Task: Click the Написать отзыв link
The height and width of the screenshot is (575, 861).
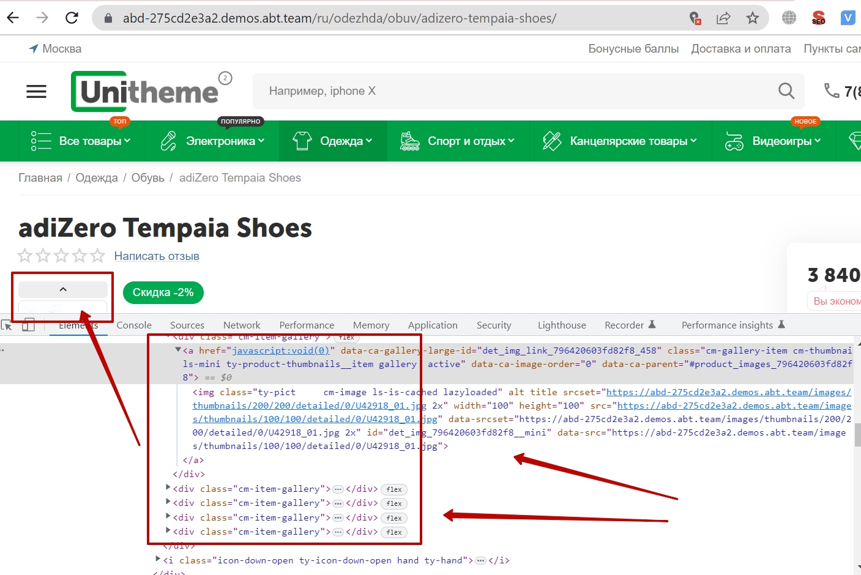Action: [x=157, y=256]
